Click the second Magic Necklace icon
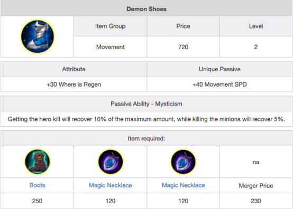 coord(183,161)
